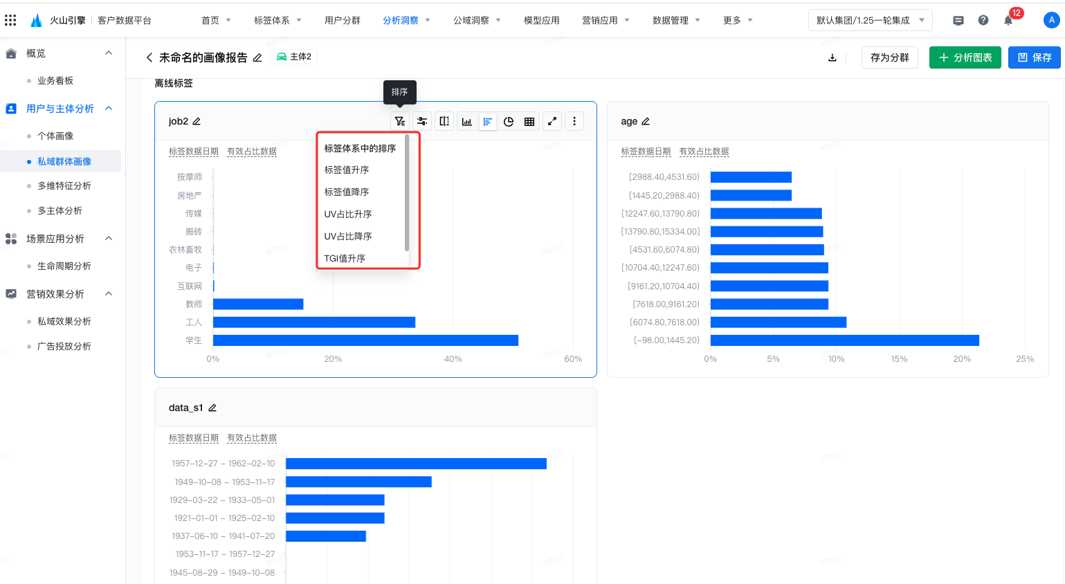Click 标签数据日期 link in data_s1 chart
This screenshot has height=584, width=1065.
(x=194, y=438)
